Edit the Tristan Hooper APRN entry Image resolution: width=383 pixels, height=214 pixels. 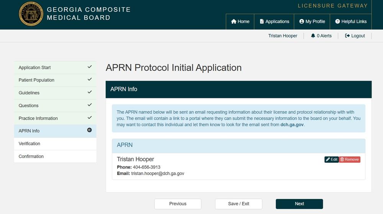pos(331,159)
